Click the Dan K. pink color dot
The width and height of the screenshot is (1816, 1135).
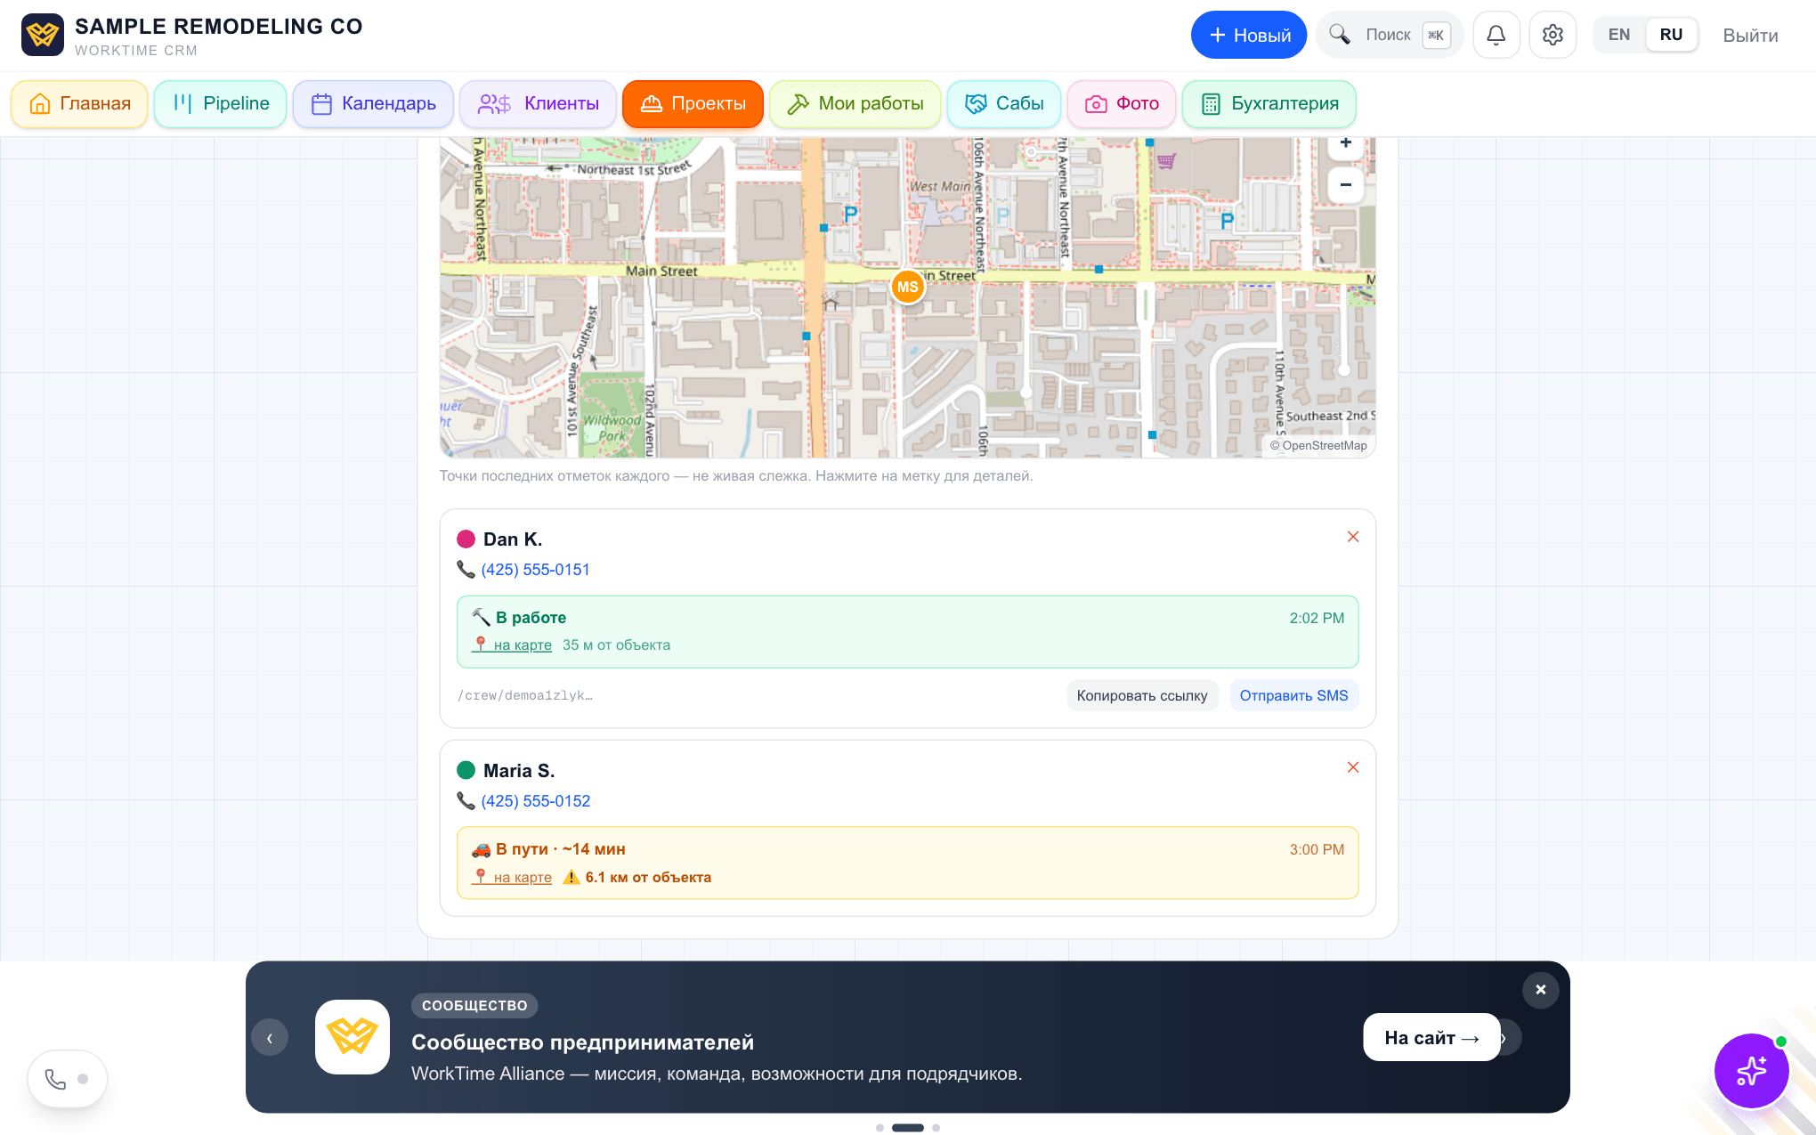click(466, 539)
